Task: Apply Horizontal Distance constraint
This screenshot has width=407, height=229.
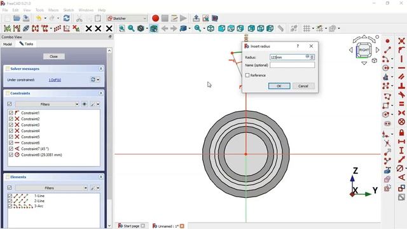Action: pos(401,141)
